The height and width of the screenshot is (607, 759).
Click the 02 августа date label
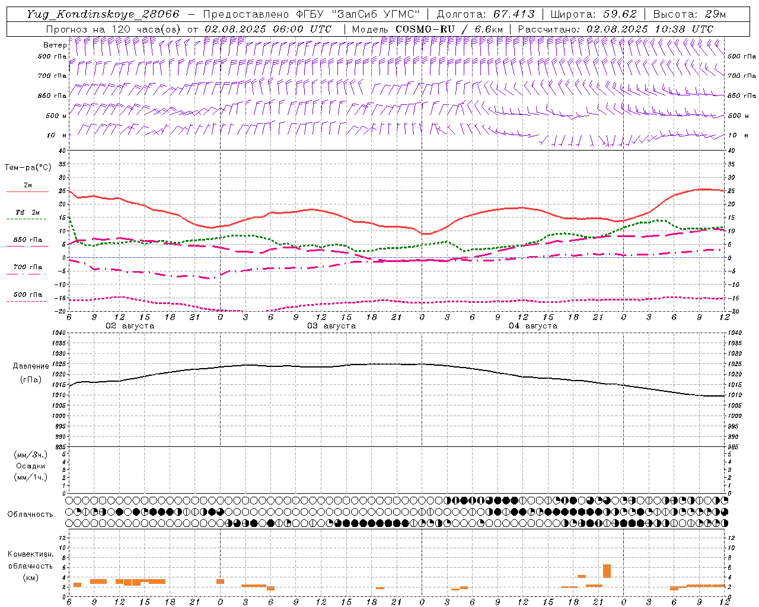coord(130,326)
